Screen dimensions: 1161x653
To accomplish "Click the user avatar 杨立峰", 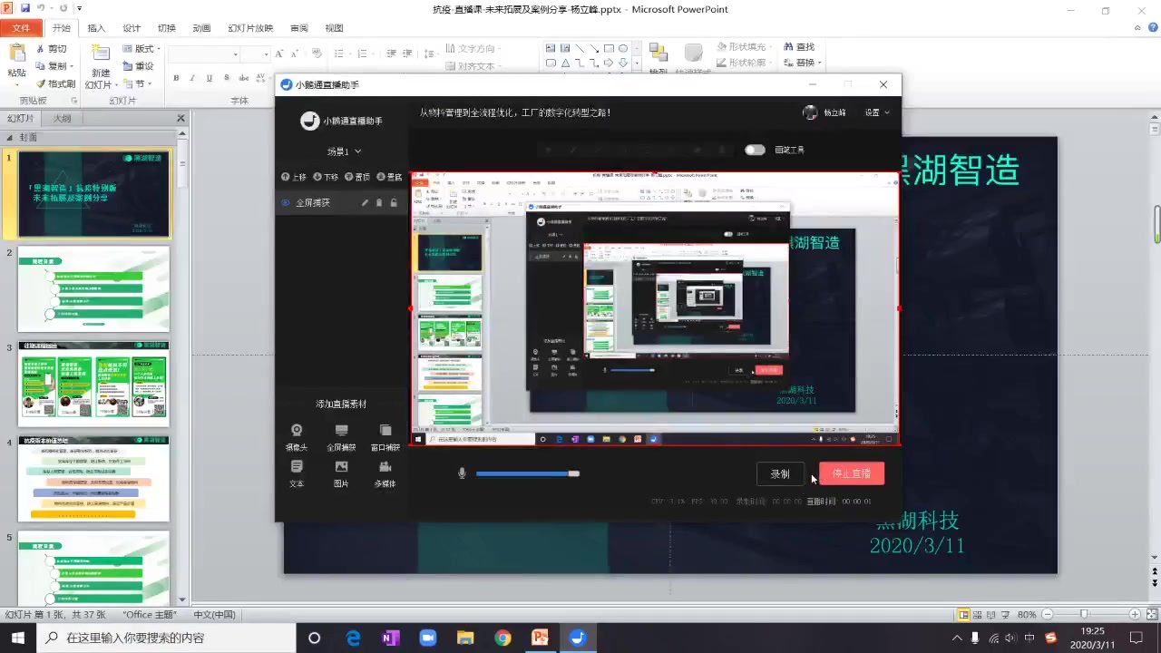I will coord(810,112).
